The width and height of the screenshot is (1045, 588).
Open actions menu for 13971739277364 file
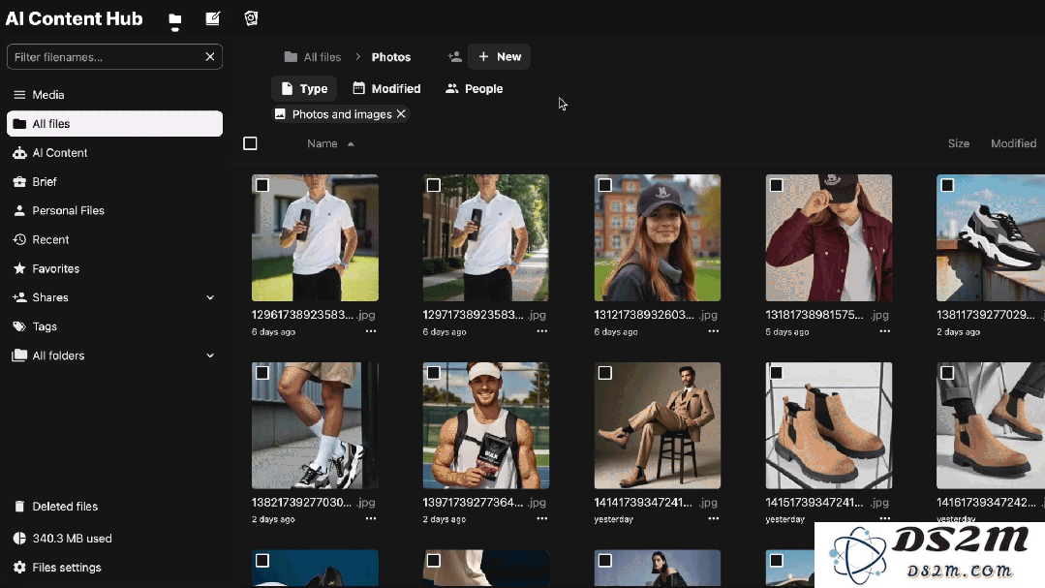[x=541, y=518]
